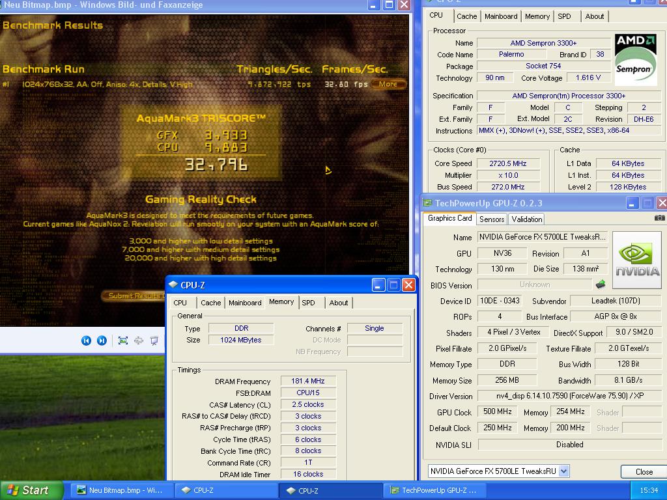
Task: Go to previous image in picture viewer
Action: 86,340
